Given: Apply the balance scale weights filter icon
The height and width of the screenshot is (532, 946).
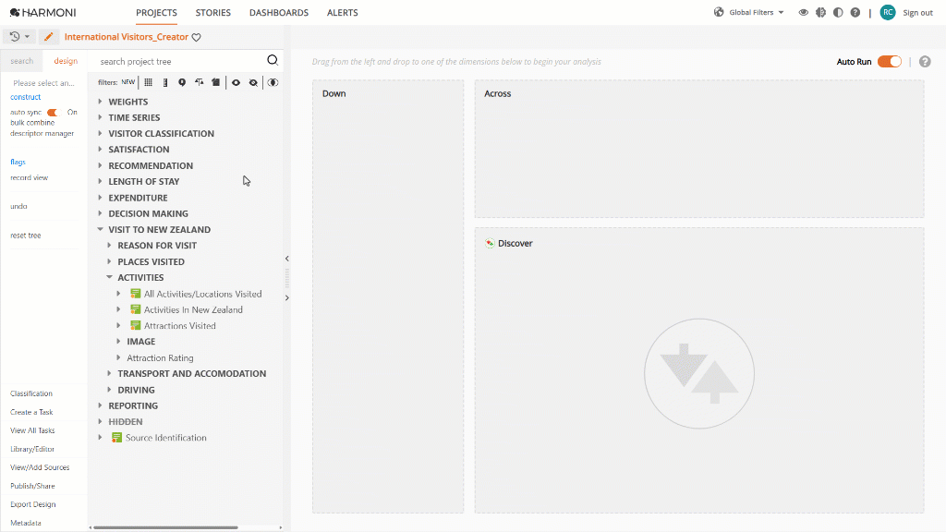Looking at the screenshot, I should pyautogui.click(x=200, y=82).
